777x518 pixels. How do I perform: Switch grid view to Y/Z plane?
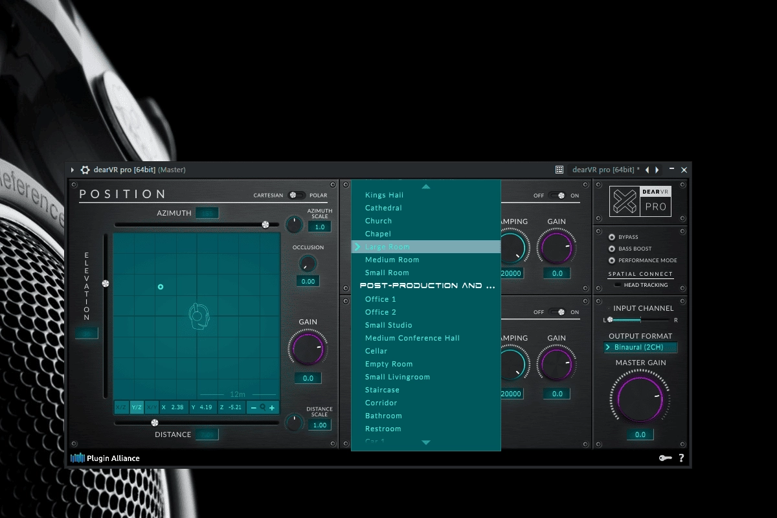[137, 407]
